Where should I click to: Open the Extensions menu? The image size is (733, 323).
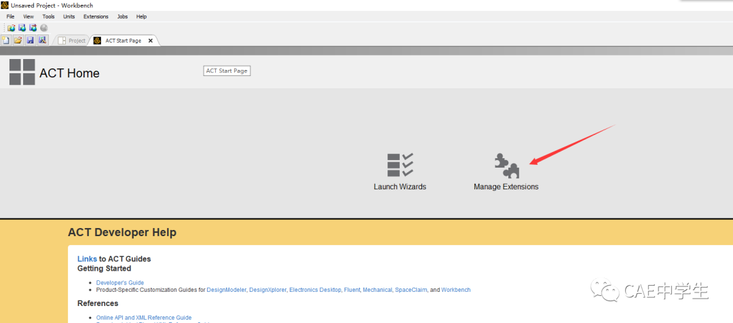(96, 16)
